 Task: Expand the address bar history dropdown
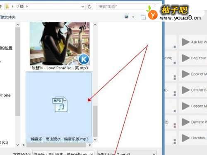tap(83, 7)
